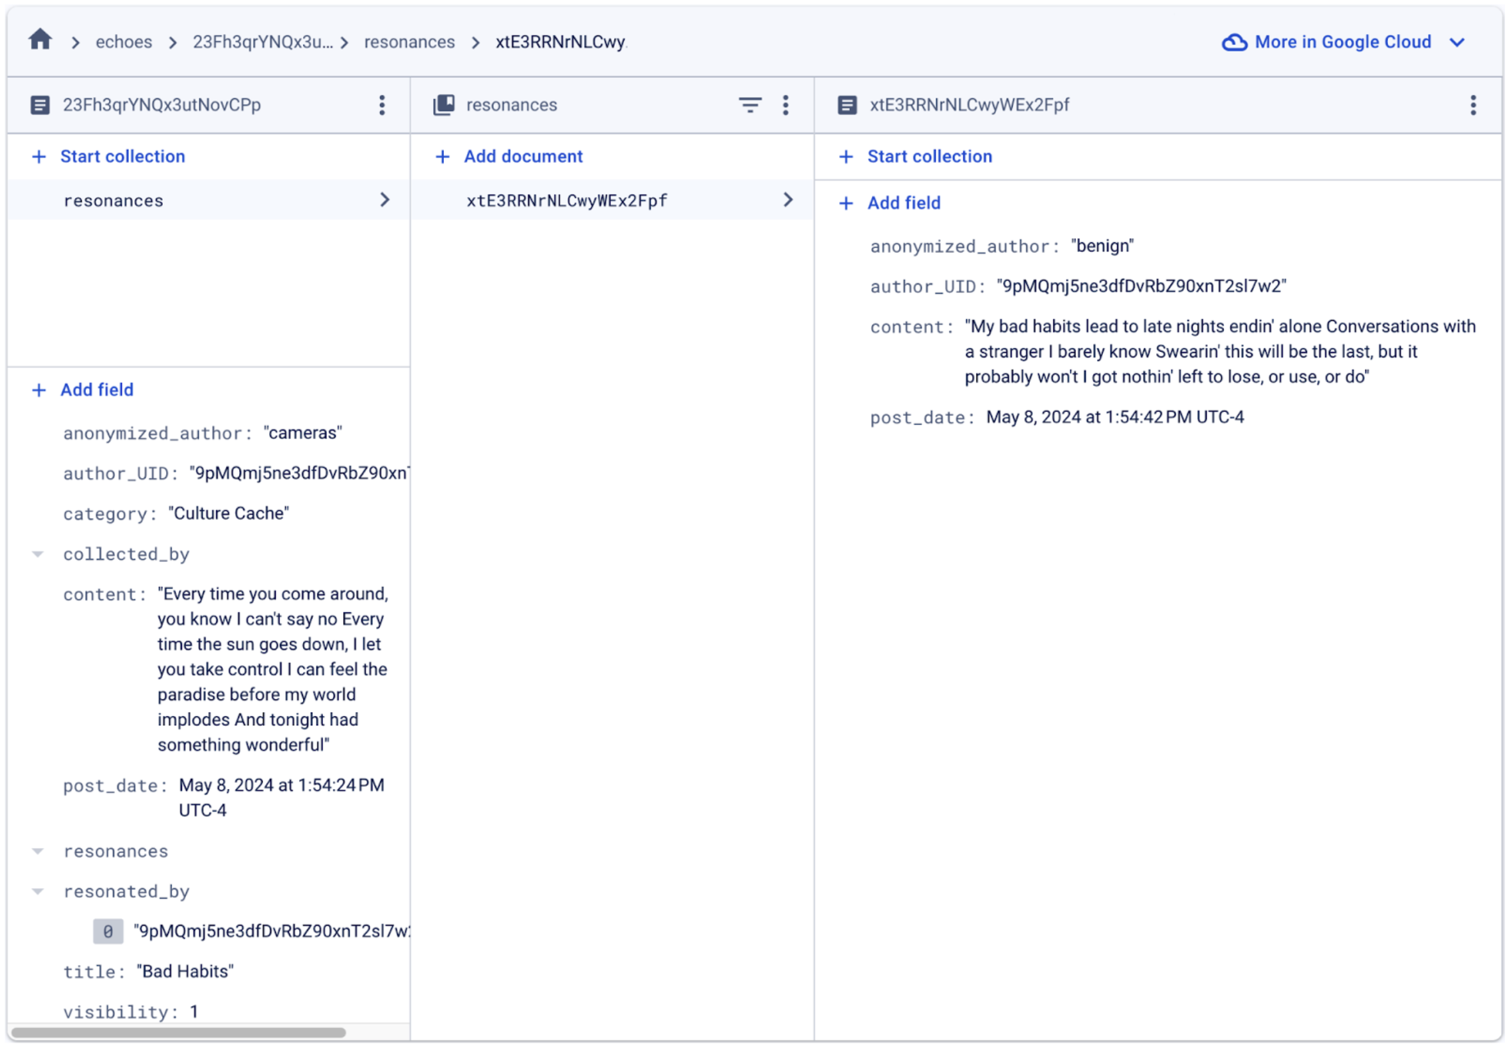The height and width of the screenshot is (1048, 1511).
Task: Start a collection under 23Fh3qrYNQx3utNovCPp
Action: click(109, 156)
